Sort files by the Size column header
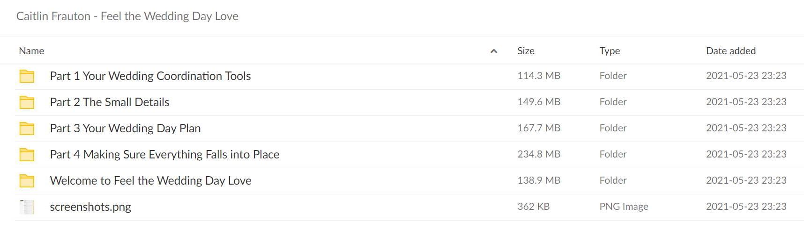Image resolution: width=804 pixels, height=229 pixels. tap(526, 51)
